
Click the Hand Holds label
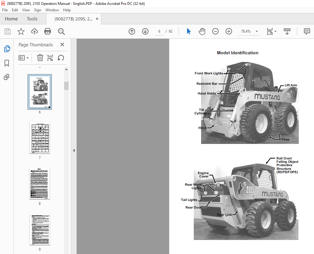(207, 93)
